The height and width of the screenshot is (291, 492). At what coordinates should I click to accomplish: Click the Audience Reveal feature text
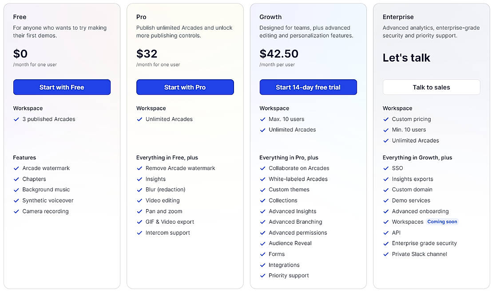pyautogui.click(x=290, y=243)
